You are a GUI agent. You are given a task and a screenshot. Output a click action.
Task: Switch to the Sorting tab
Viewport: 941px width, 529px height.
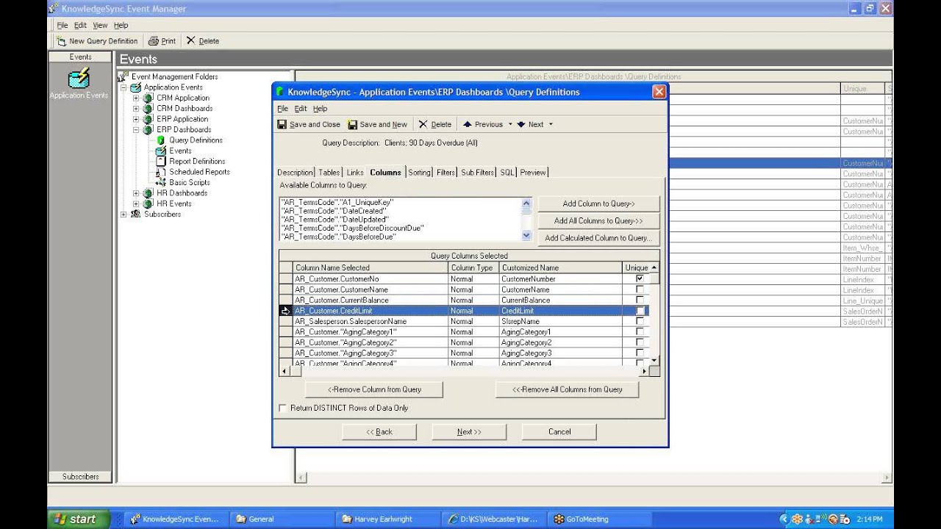pyautogui.click(x=419, y=173)
